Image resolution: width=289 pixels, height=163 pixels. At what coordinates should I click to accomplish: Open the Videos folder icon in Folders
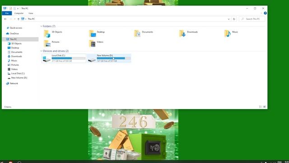point(92,43)
